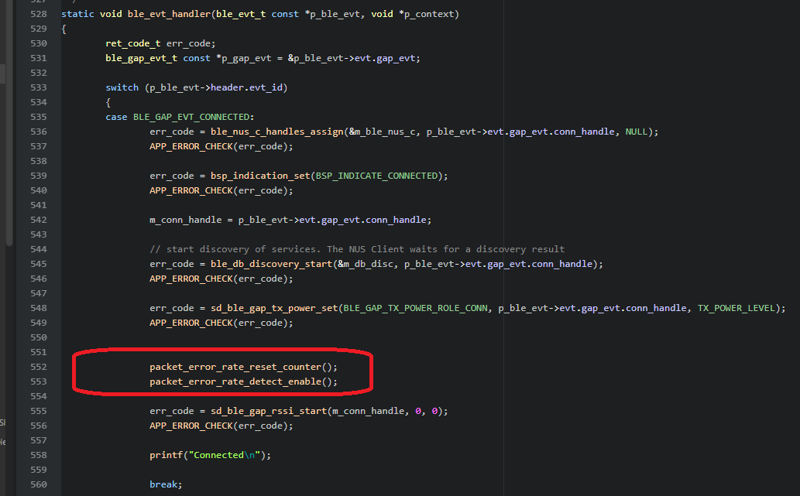Click ble_nus_c_handles_assign function call
The image size is (800, 496).
pyautogui.click(x=277, y=132)
